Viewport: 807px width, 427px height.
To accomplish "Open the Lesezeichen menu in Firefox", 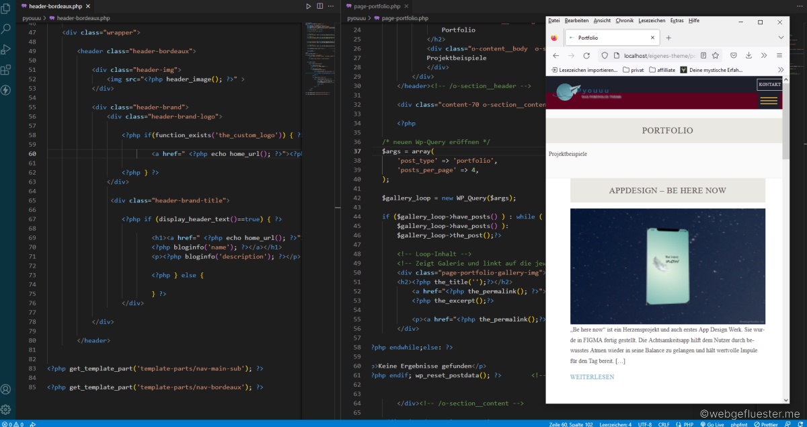I will pos(652,21).
